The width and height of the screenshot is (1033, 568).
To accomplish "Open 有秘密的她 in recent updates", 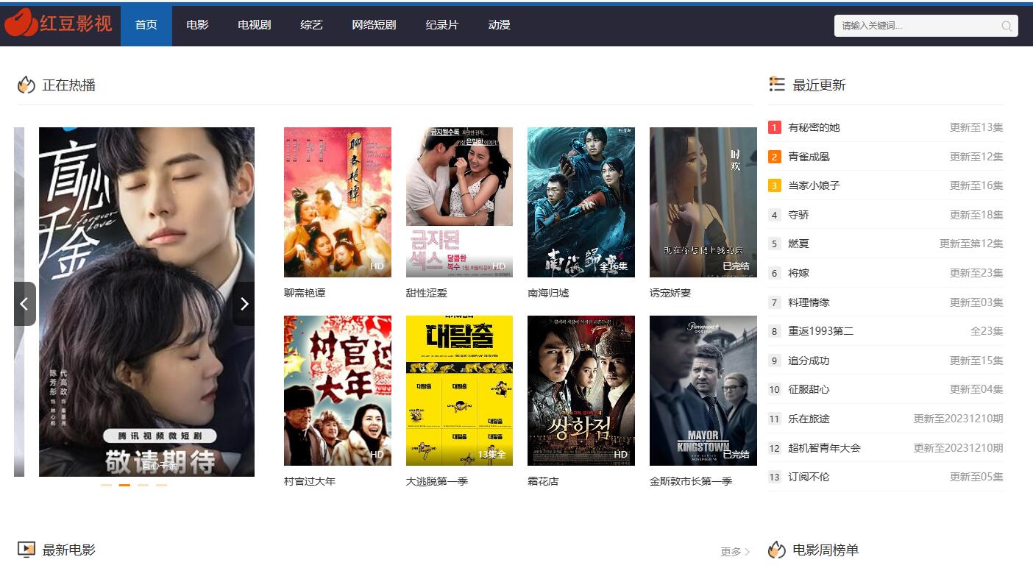I will coord(814,127).
